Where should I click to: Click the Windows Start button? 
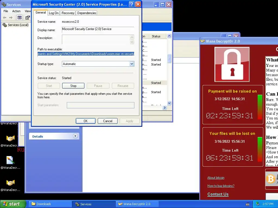tap(13, 204)
